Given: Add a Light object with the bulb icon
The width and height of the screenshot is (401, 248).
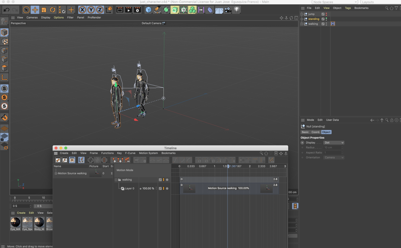Looking at the screenshot, I should (237, 10).
